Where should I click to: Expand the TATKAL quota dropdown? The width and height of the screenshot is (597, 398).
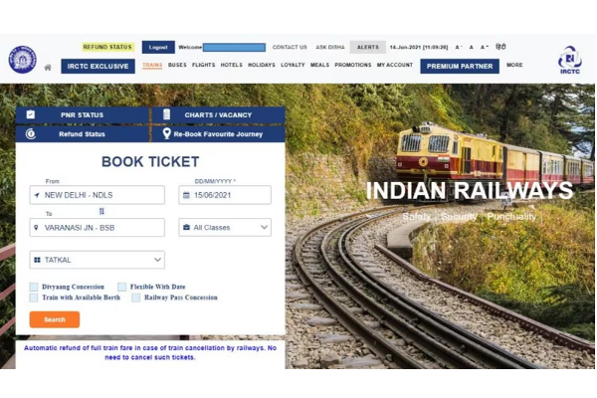[x=98, y=260]
